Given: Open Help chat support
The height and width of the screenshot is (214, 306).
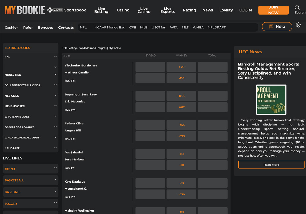Looking at the screenshot, I should pyautogui.click(x=277, y=27).
